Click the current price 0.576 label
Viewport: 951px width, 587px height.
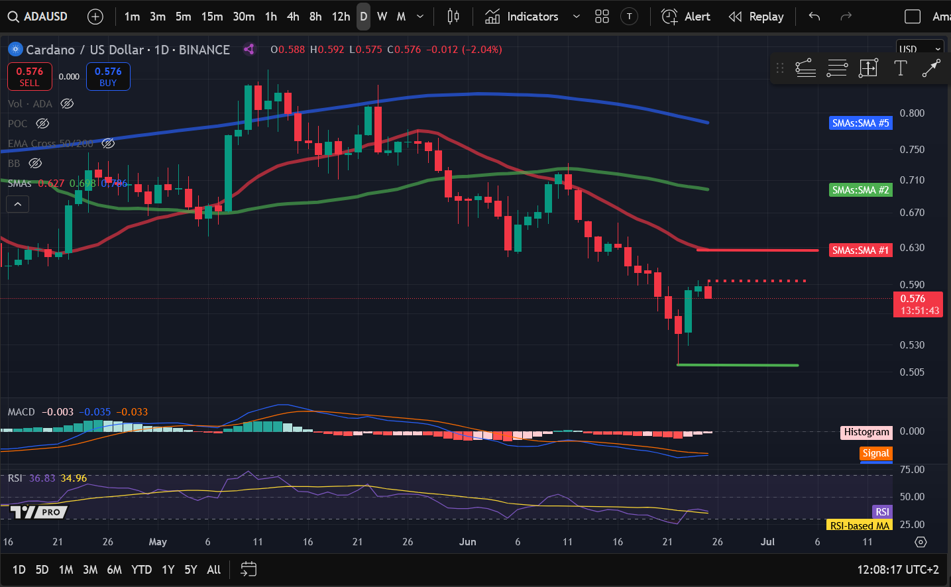pos(919,305)
